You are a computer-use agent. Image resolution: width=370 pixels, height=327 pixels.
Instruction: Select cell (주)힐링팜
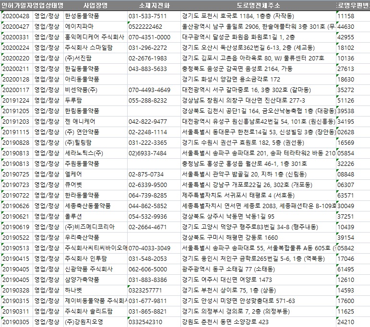(x=95, y=142)
